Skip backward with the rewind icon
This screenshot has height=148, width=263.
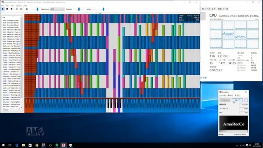[x=17, y=9]
